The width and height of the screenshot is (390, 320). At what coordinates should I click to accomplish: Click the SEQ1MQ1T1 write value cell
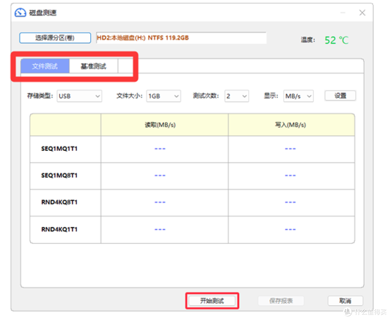point(291,149)
